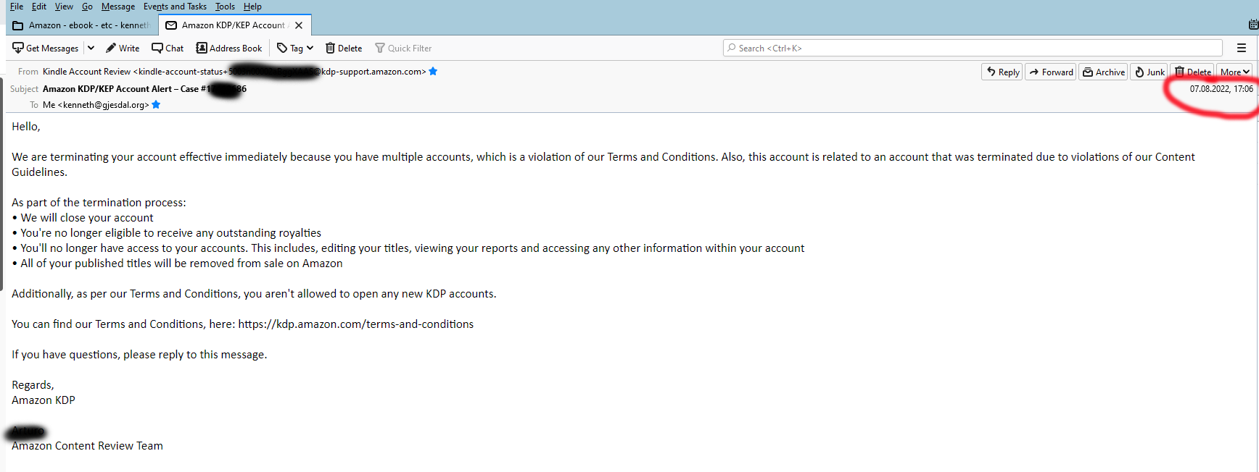Image resolution: width=1259 pixels, height=472 pixels.
Task: Open the Message menu
Action: pyautogui.click(x=117, y=7)
